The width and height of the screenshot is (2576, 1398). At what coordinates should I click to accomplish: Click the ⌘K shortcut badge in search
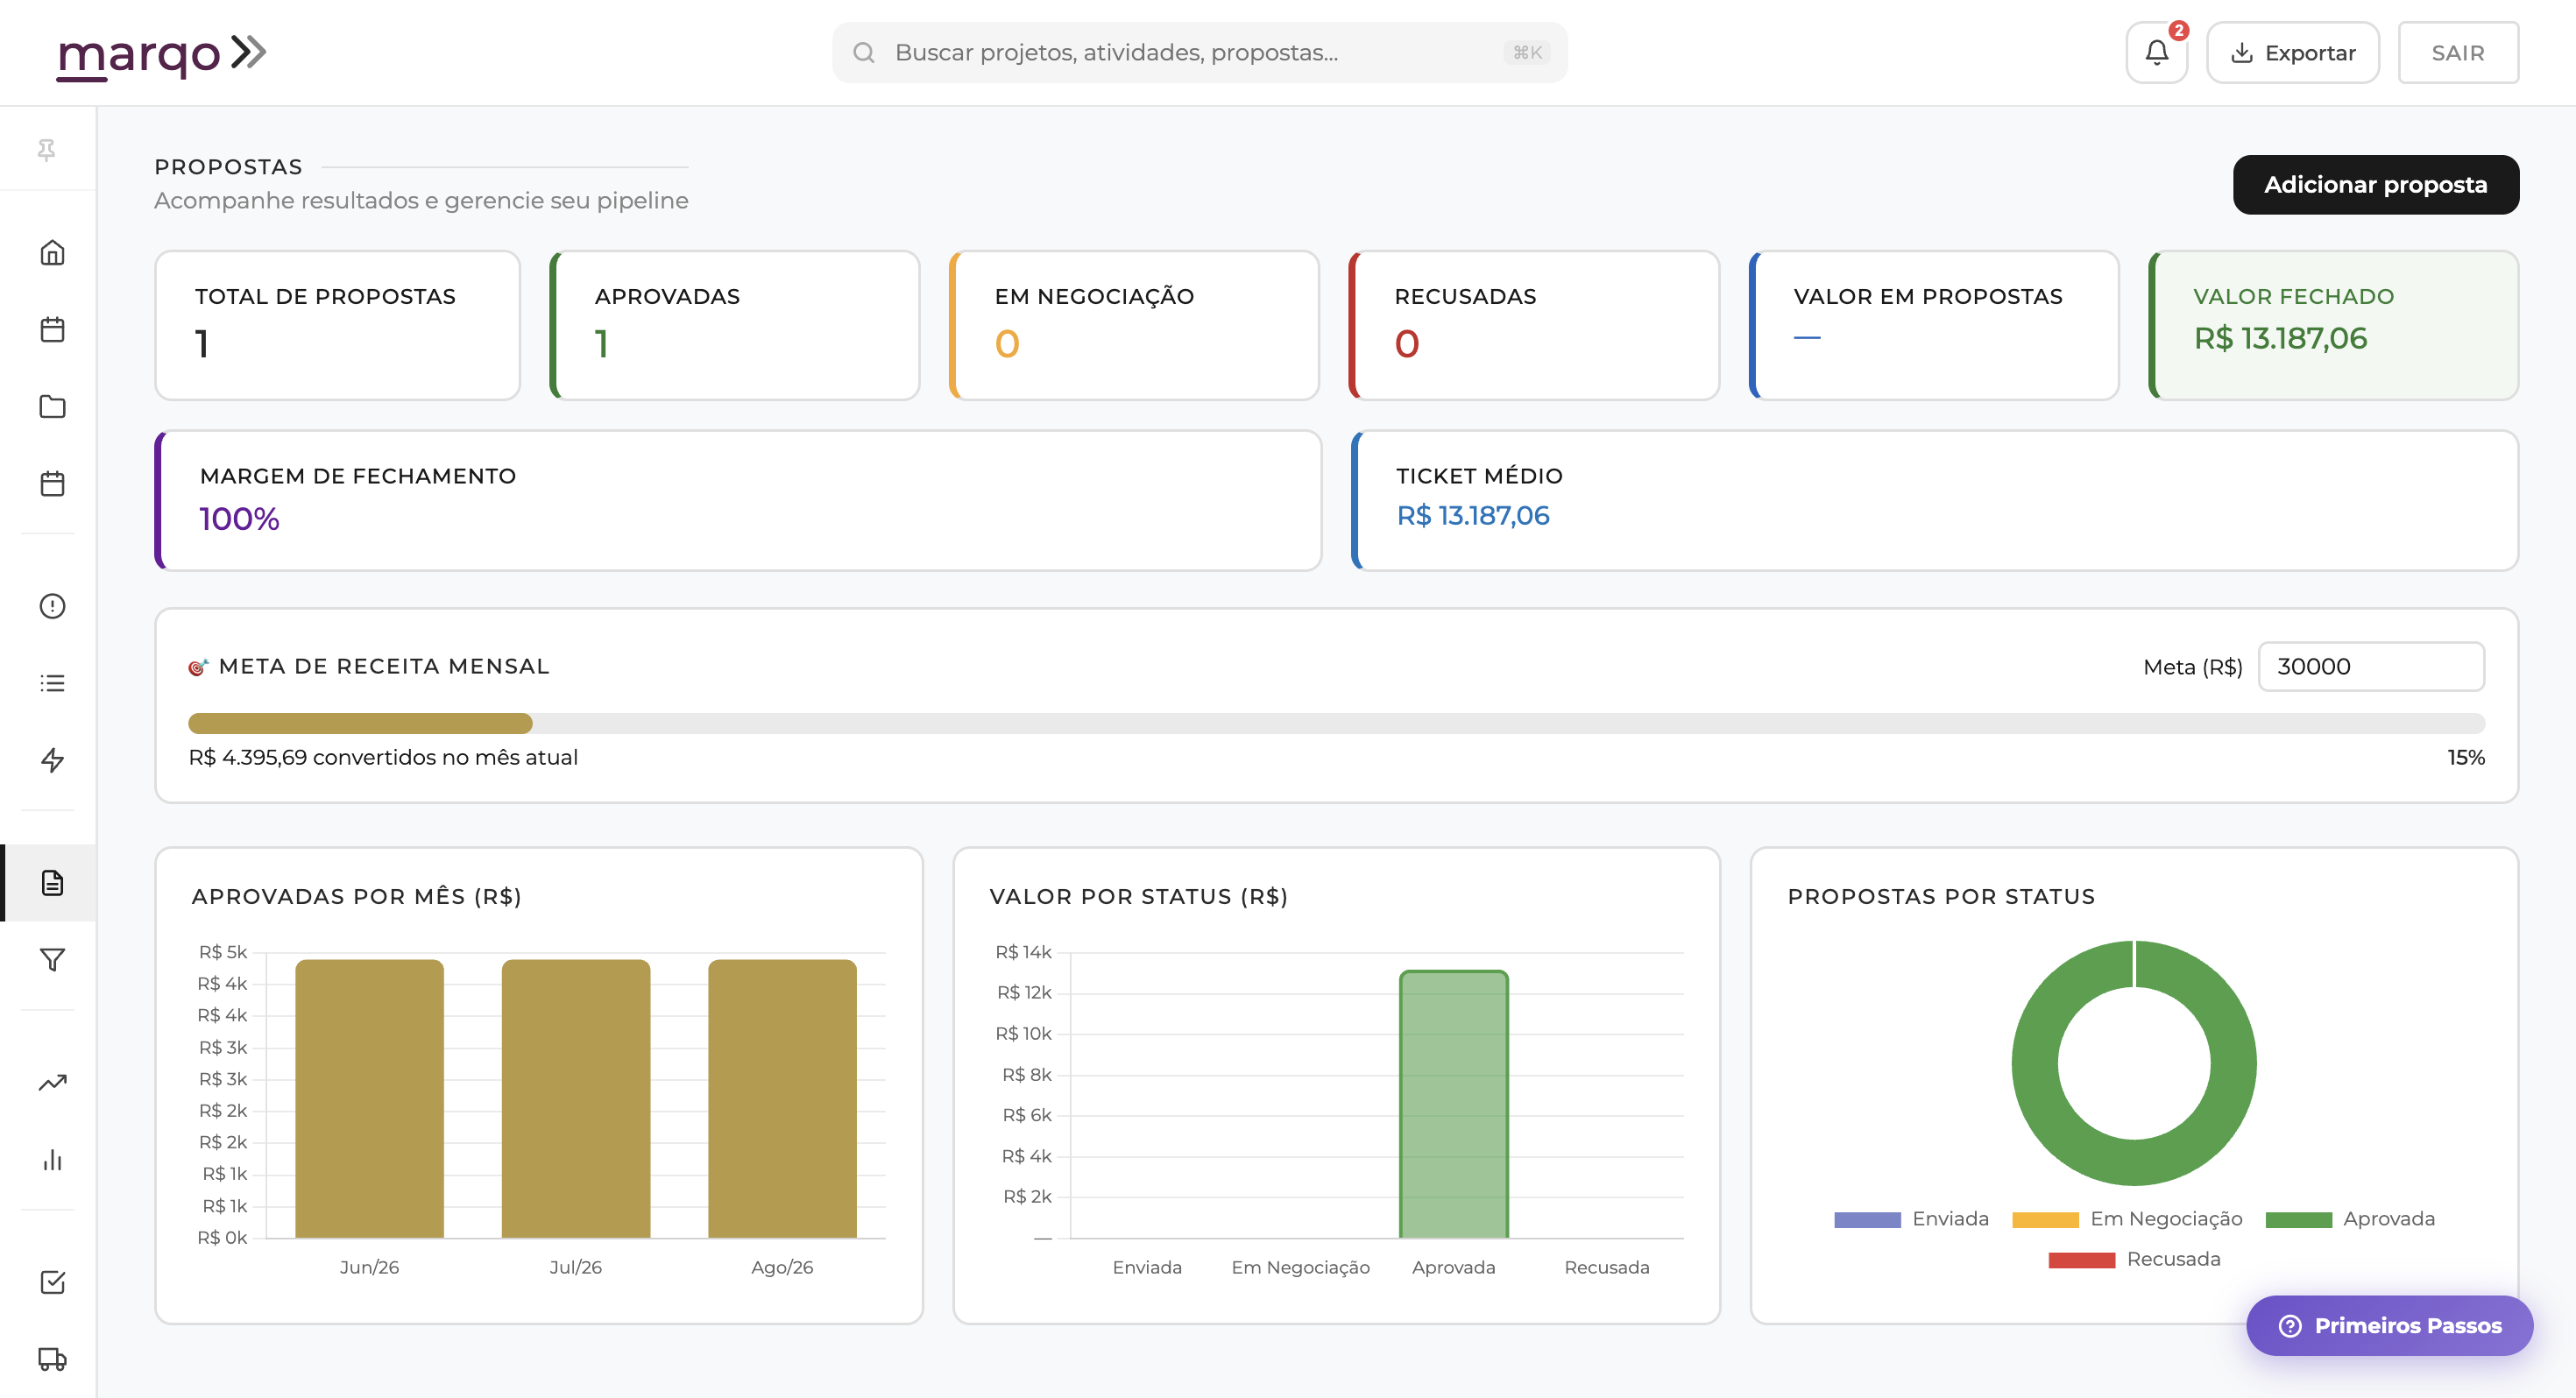(x=1527, y=53)
